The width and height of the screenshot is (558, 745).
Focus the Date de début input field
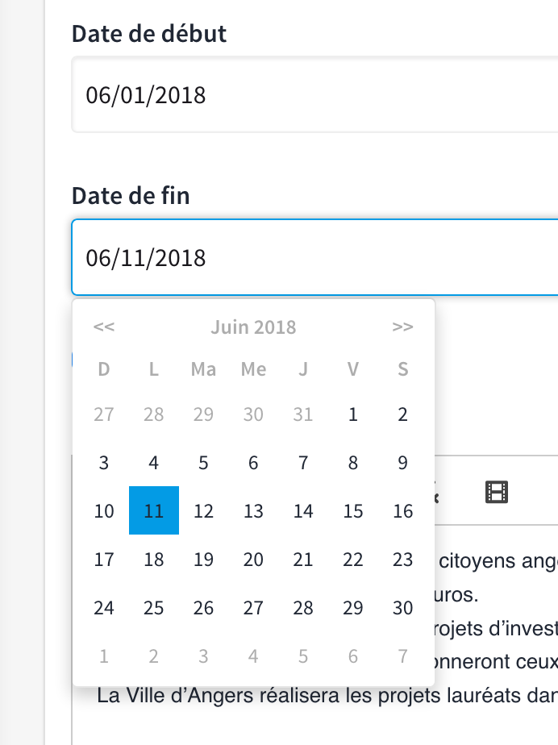pos(314,96)
